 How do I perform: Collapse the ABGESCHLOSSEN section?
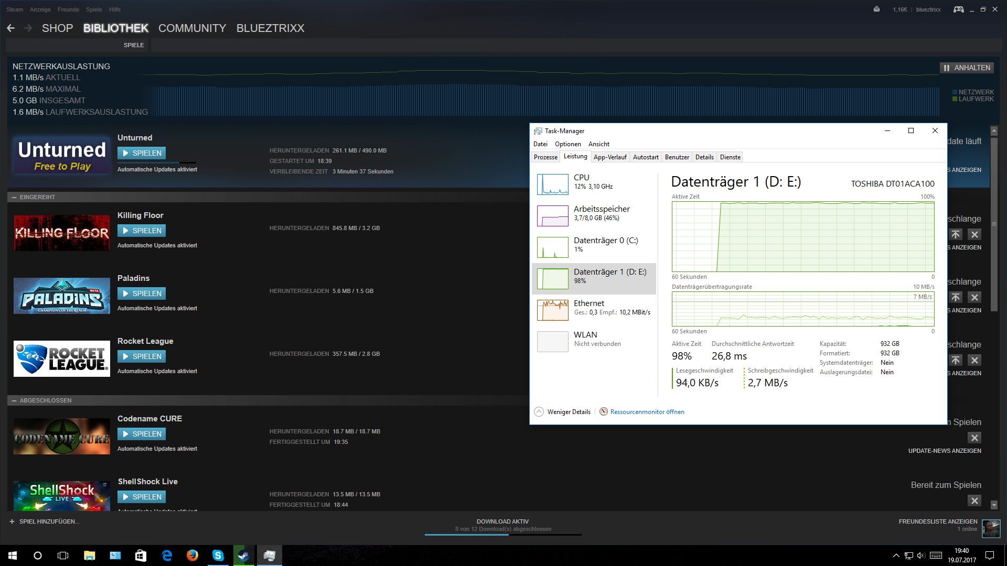[x=14, y=400]
